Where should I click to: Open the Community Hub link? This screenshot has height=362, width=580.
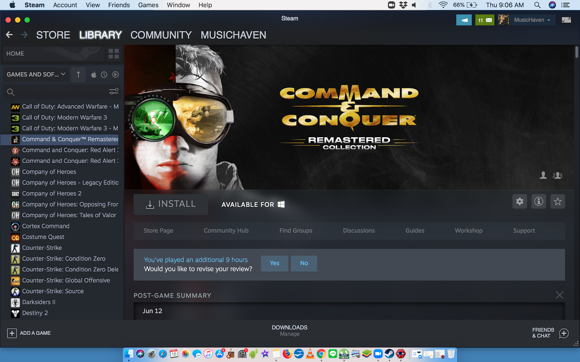pos(226,231)
